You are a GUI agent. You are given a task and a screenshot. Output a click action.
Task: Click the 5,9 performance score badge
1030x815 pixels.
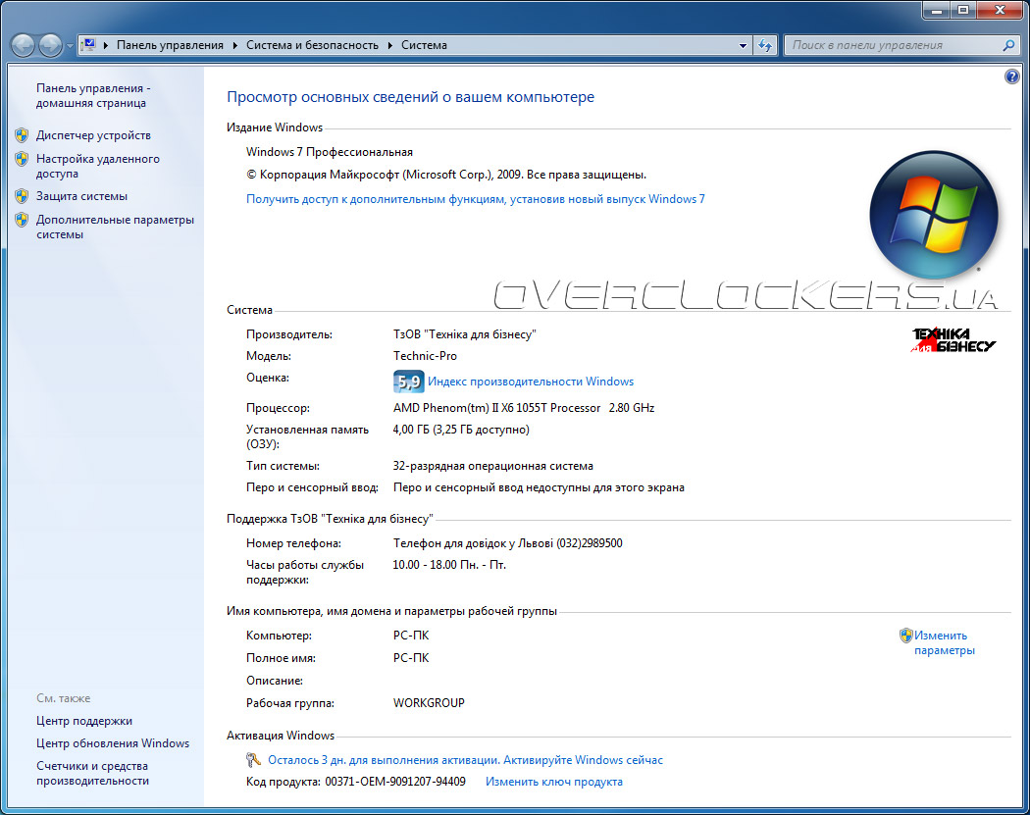(x=408, y=382)
